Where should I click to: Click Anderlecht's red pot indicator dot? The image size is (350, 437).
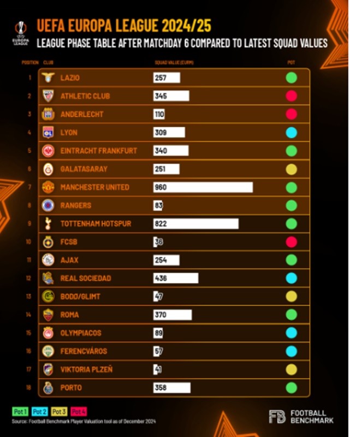pos(292,114)
